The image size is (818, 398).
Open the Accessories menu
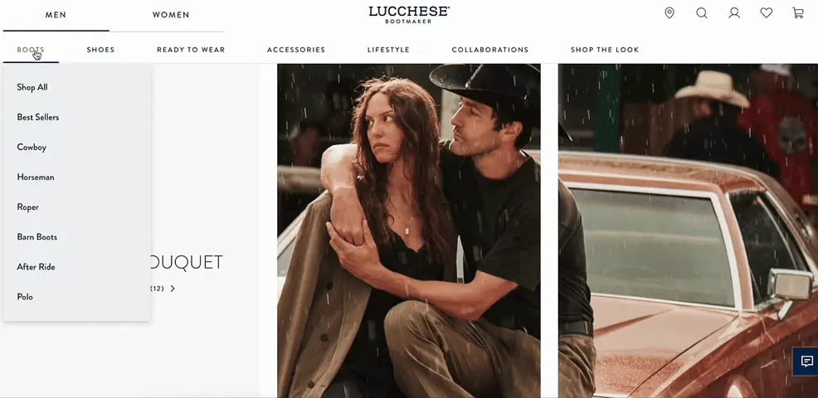(x=296, y=50)
